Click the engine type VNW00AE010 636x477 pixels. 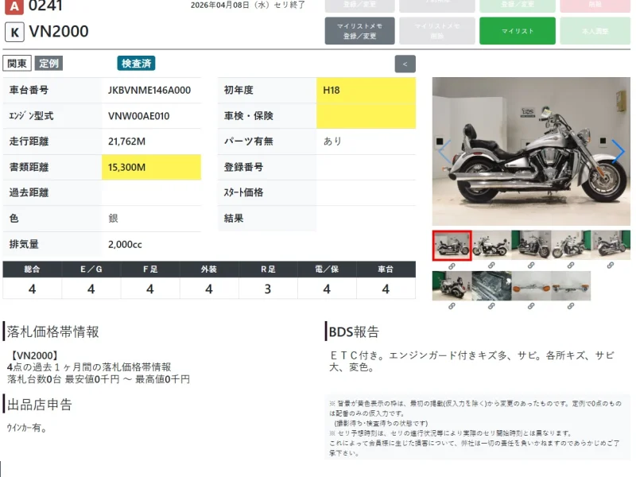(138, 116)
